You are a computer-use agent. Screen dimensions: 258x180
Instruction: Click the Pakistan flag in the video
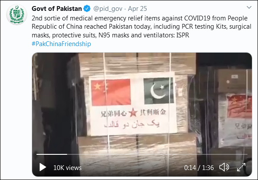click(x=159, y=90)
